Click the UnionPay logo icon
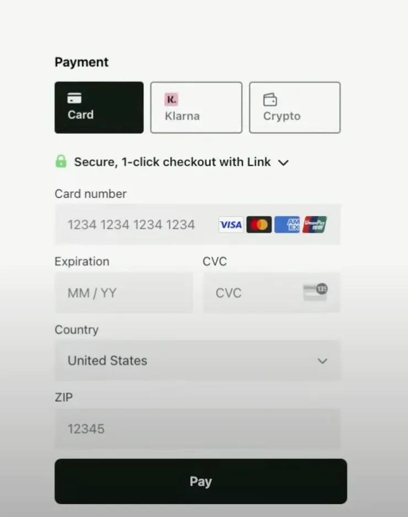The image size is (408, 517). [x=315, y=224]
